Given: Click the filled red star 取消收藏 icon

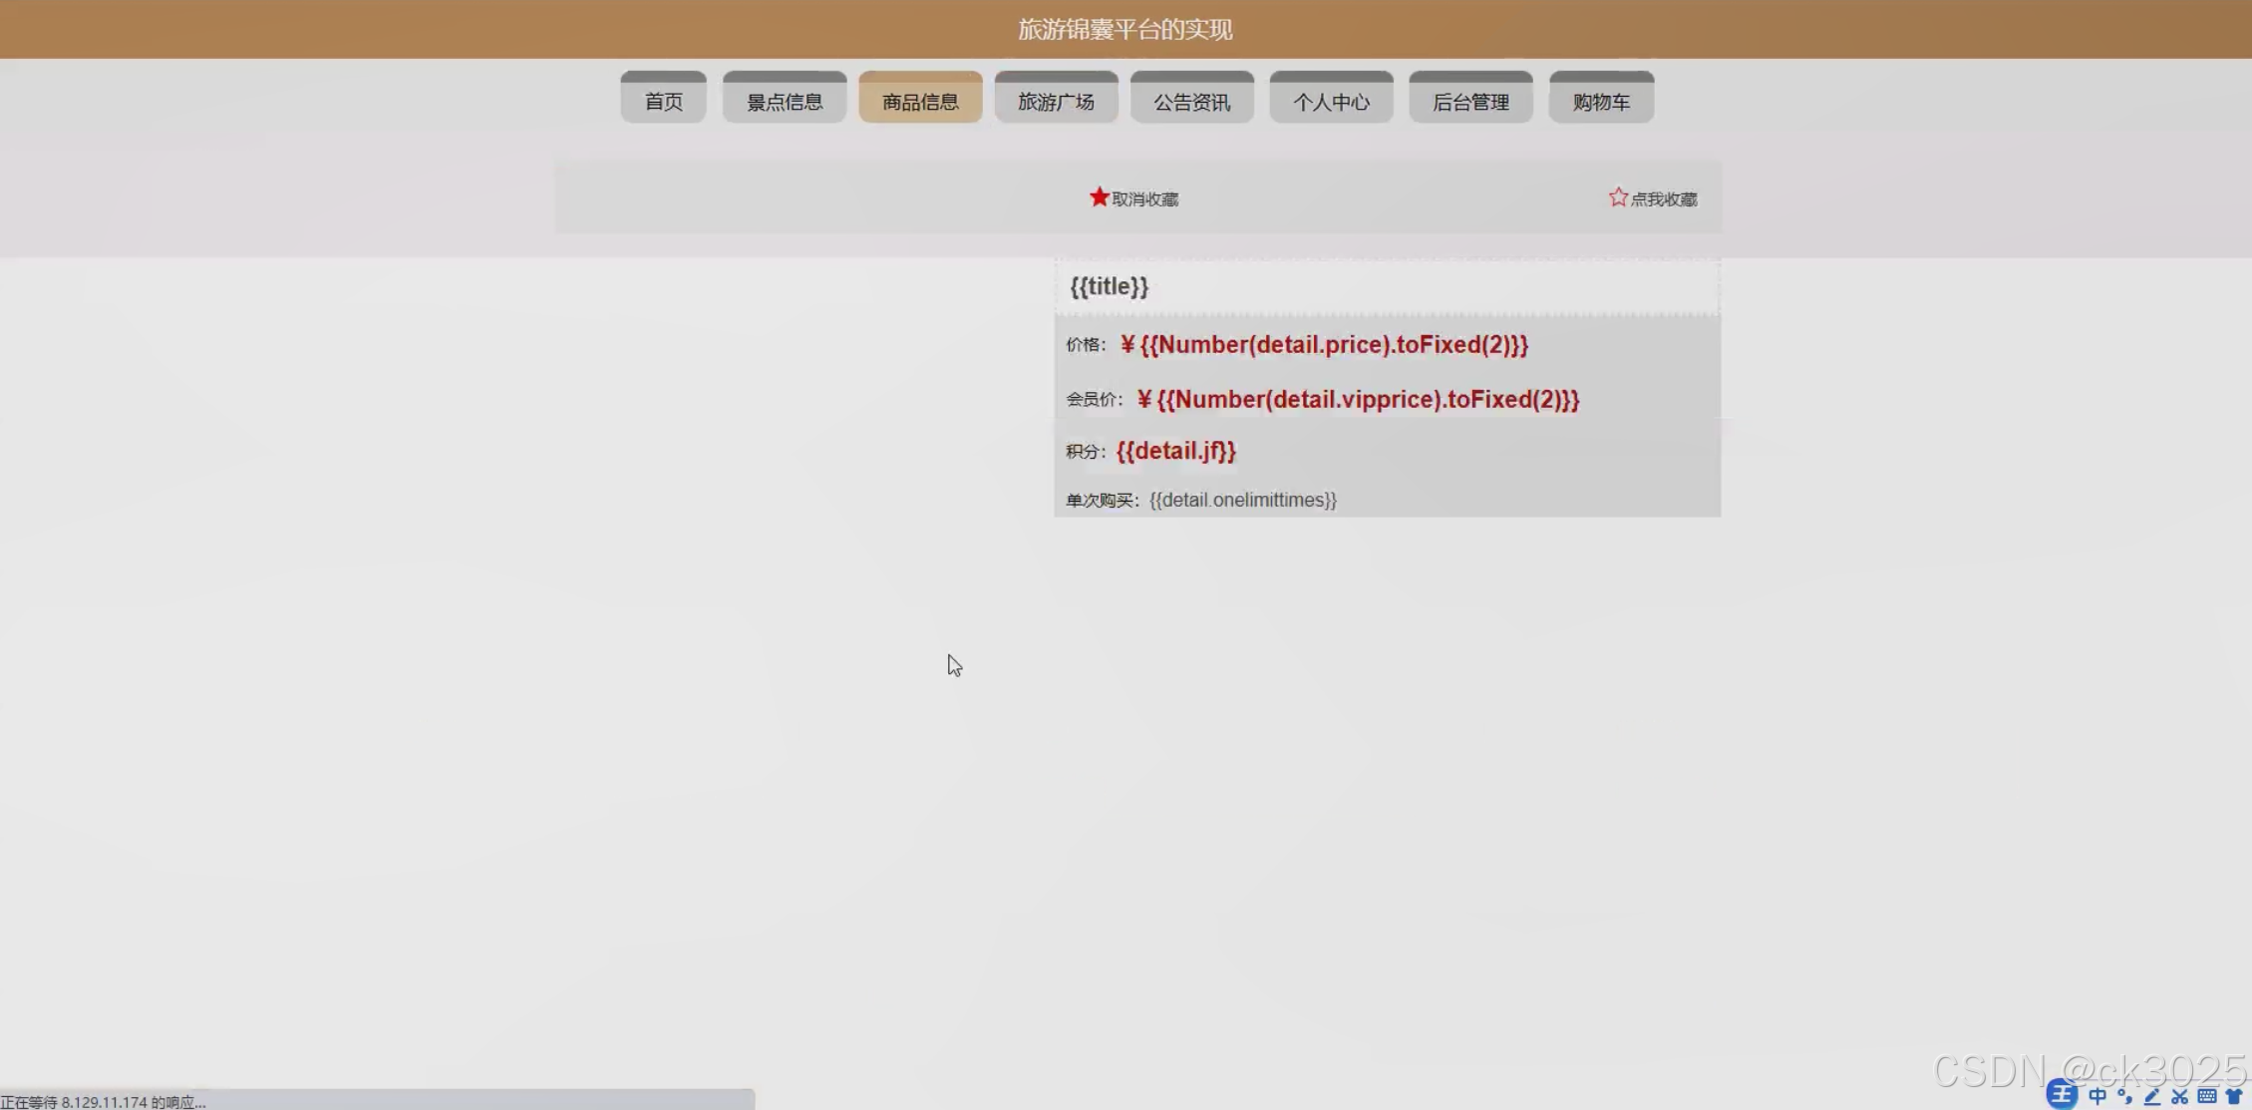Looking at the screenshot, I should pyautogui.click(x=1099, y=196).
